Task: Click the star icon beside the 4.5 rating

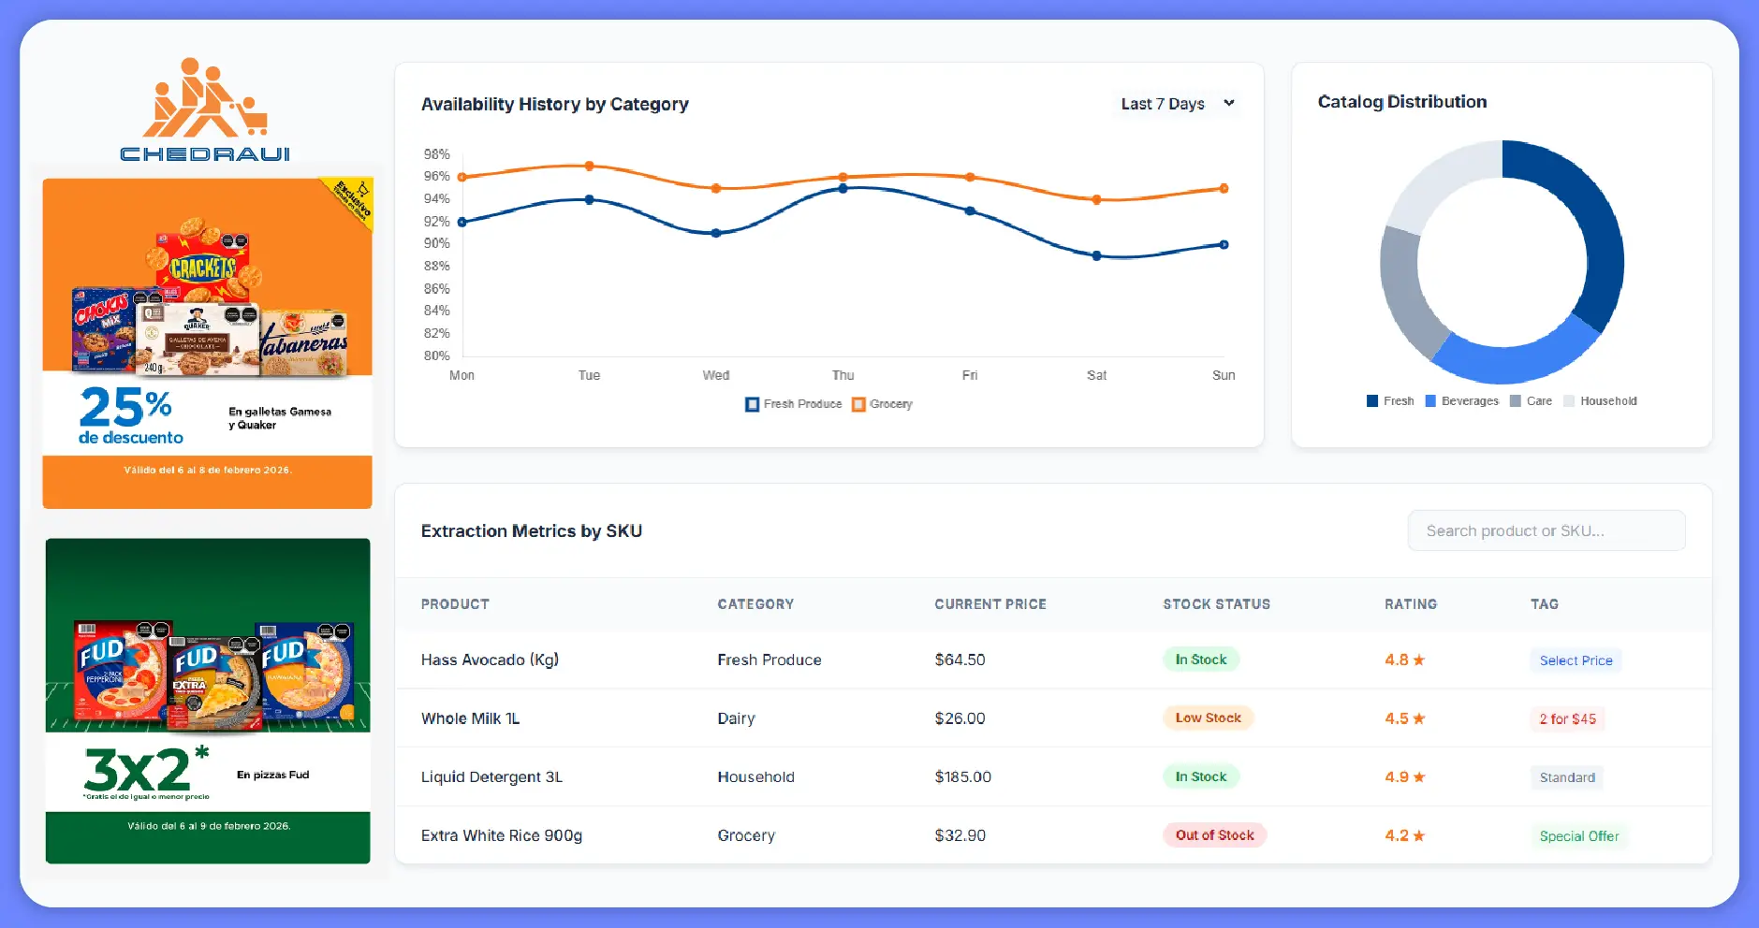Action: point(1418,719)
